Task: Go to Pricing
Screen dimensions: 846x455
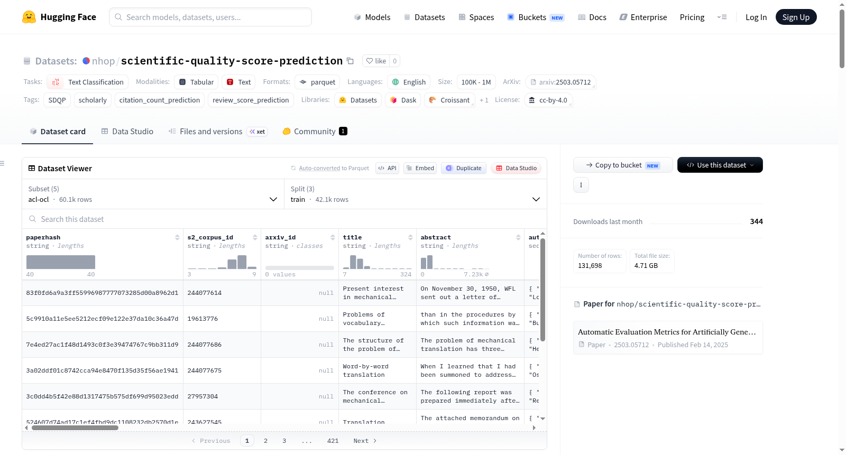Action: 692,17
